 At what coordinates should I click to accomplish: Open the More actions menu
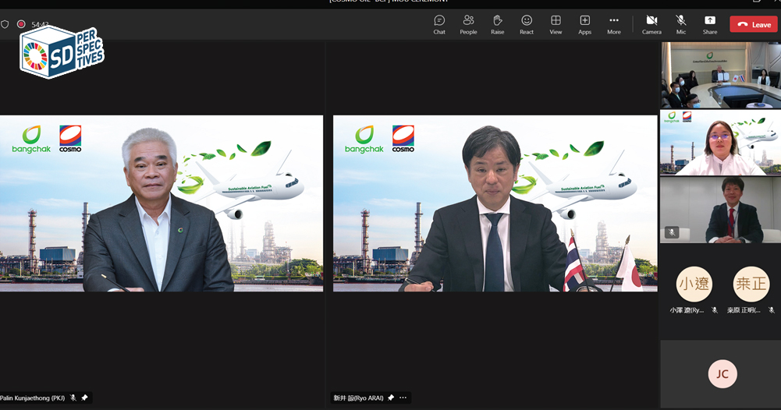613,24
